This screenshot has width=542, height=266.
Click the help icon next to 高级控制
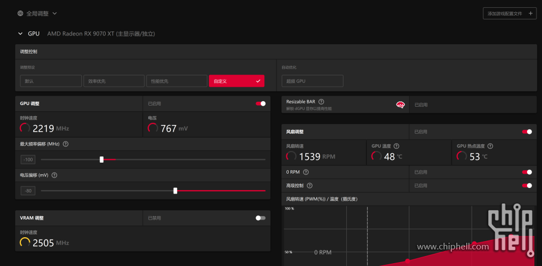(x=309, y=185)
